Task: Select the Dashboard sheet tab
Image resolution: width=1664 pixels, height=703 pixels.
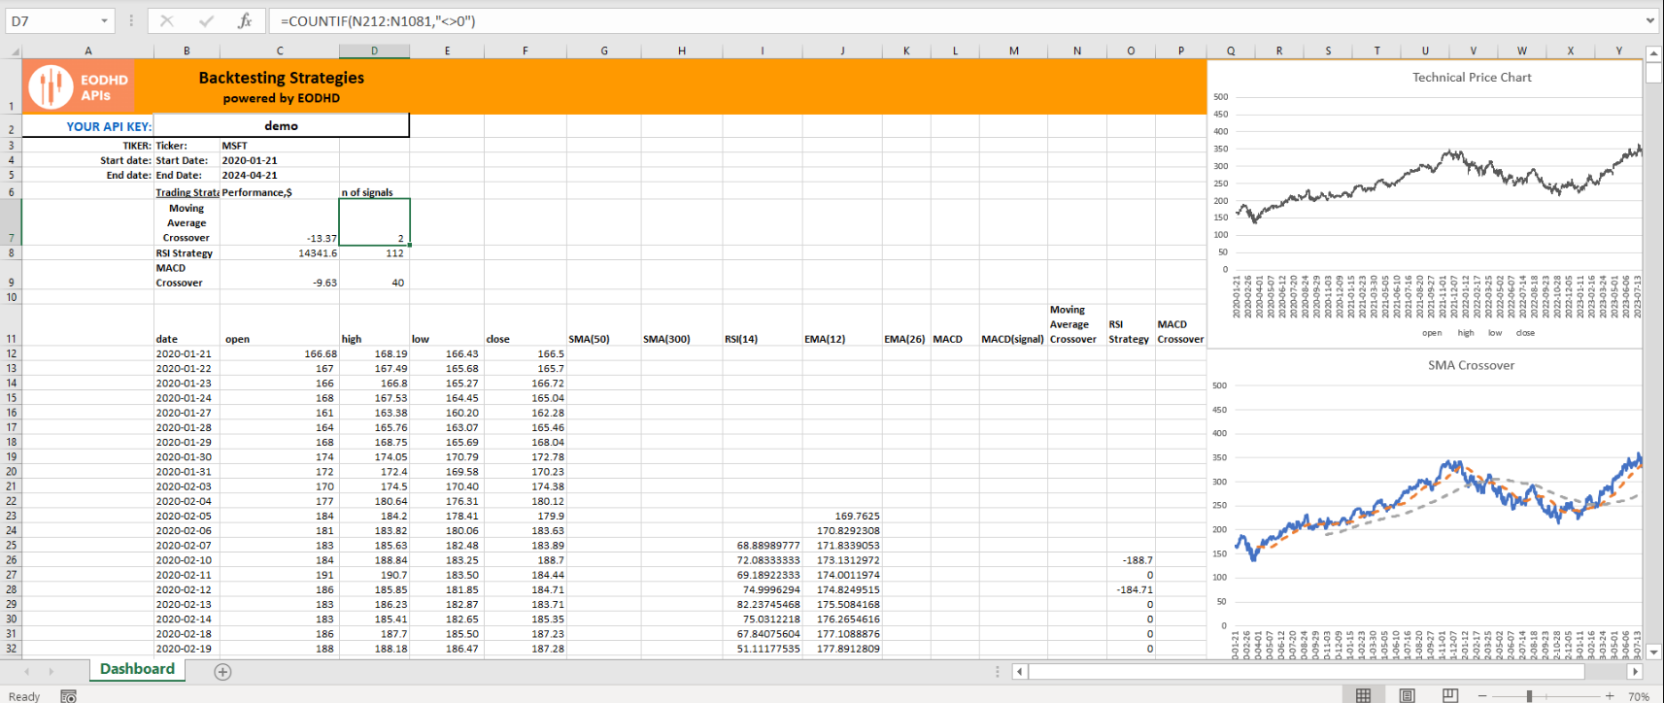Action: [x=137, y=669]
